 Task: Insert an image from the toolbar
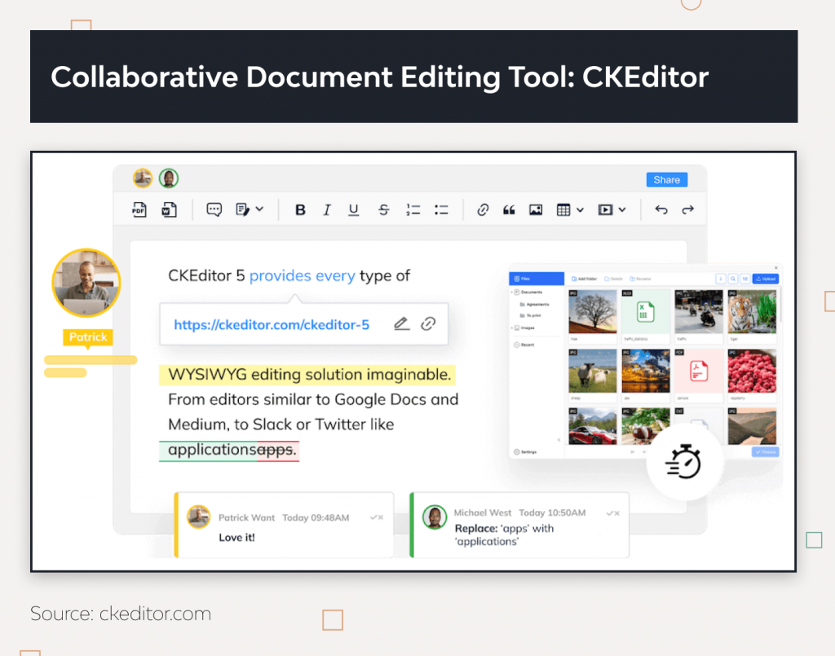pyautogui.click(x=534, y=209)
